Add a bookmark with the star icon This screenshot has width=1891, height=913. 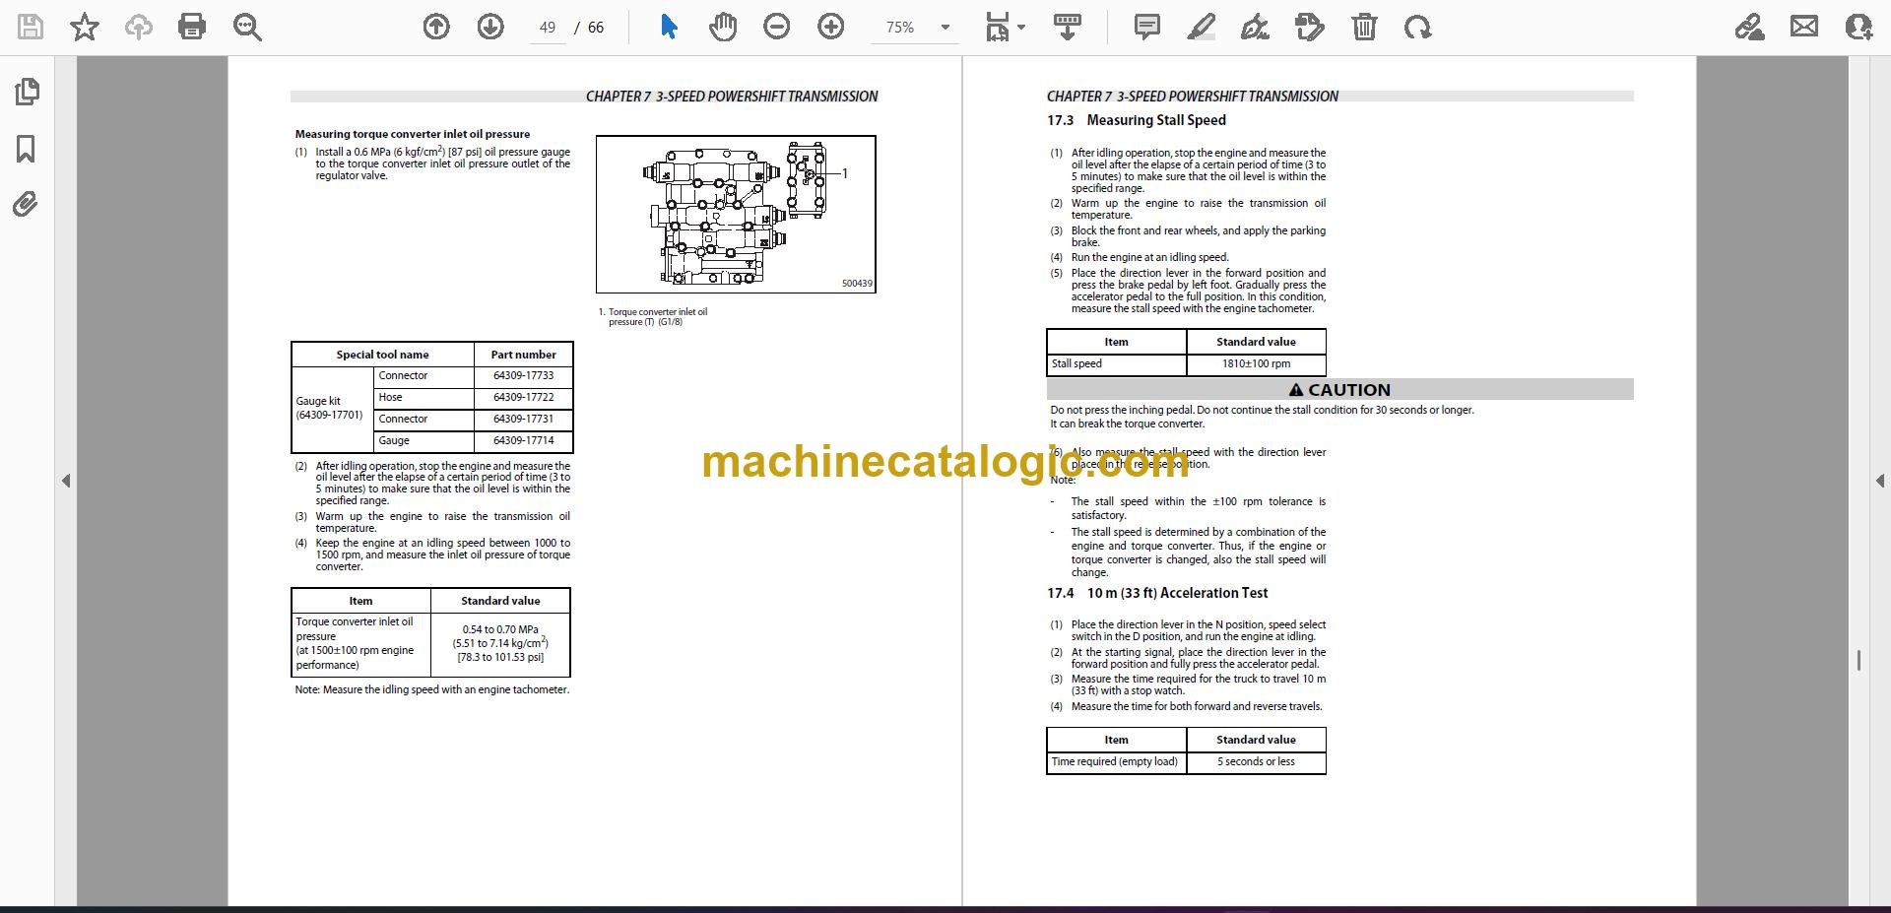(x=85, y=27)
